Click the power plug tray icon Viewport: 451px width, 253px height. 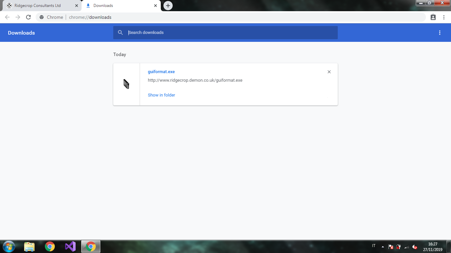point(399,247)
